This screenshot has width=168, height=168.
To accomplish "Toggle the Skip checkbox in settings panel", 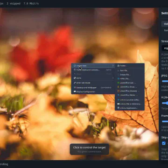I will coord(164,143).
